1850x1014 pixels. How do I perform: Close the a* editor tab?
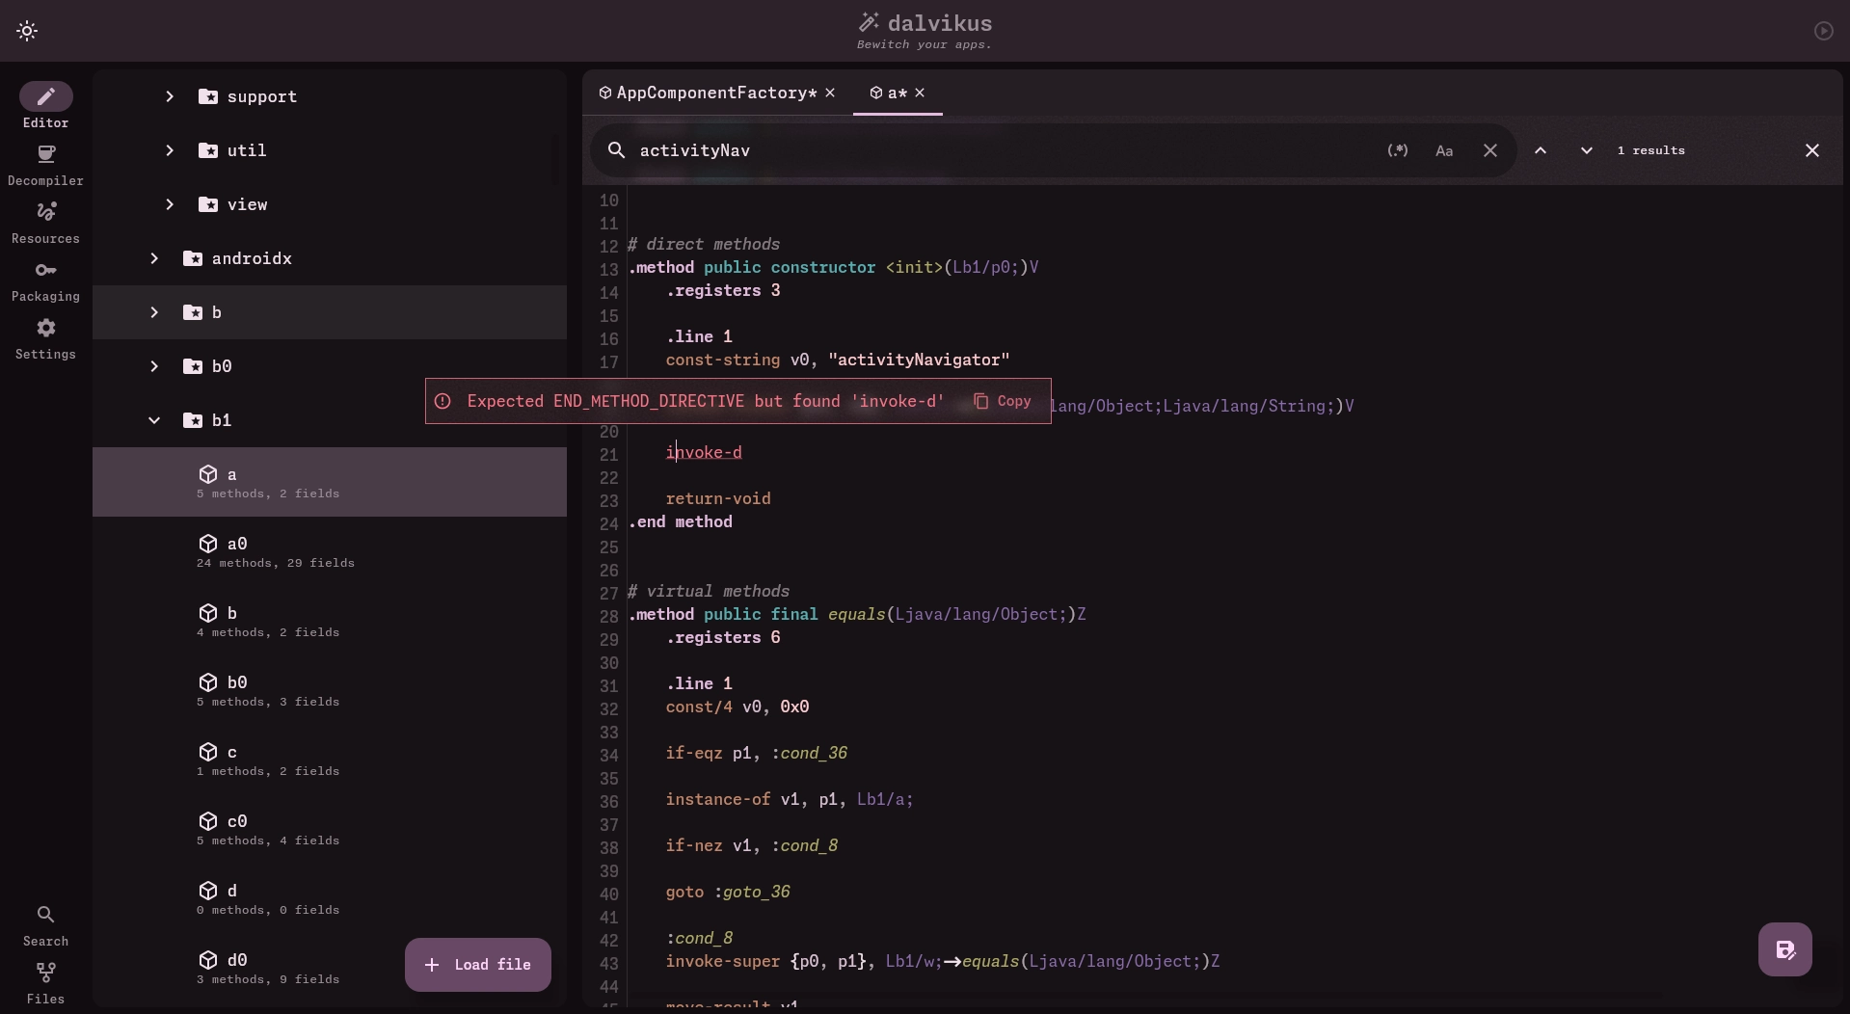point(920,93)
